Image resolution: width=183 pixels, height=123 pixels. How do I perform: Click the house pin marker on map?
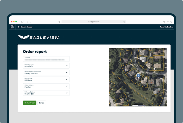tap(138, 76)
